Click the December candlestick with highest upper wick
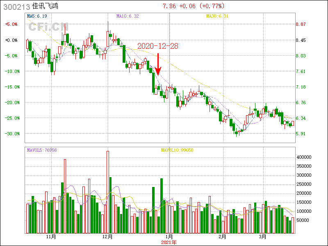 click(x=108, y=39)
